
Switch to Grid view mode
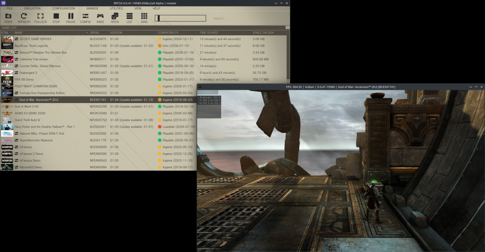[144, 18]
